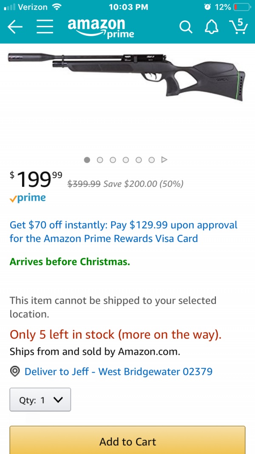Screen dimensions: 255x454
Task: Open notifications bell icon
Action: point(212,27)
